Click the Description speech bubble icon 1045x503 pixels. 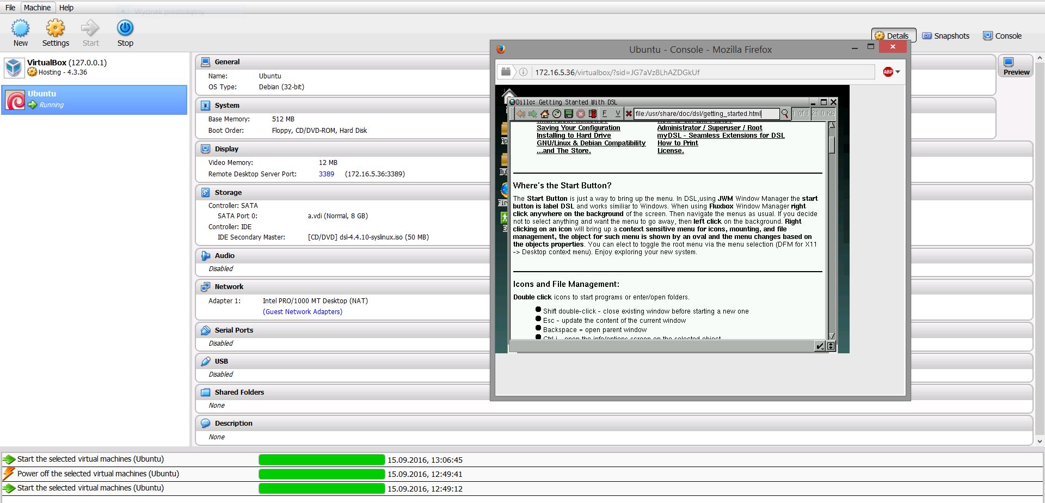point(205,423)
